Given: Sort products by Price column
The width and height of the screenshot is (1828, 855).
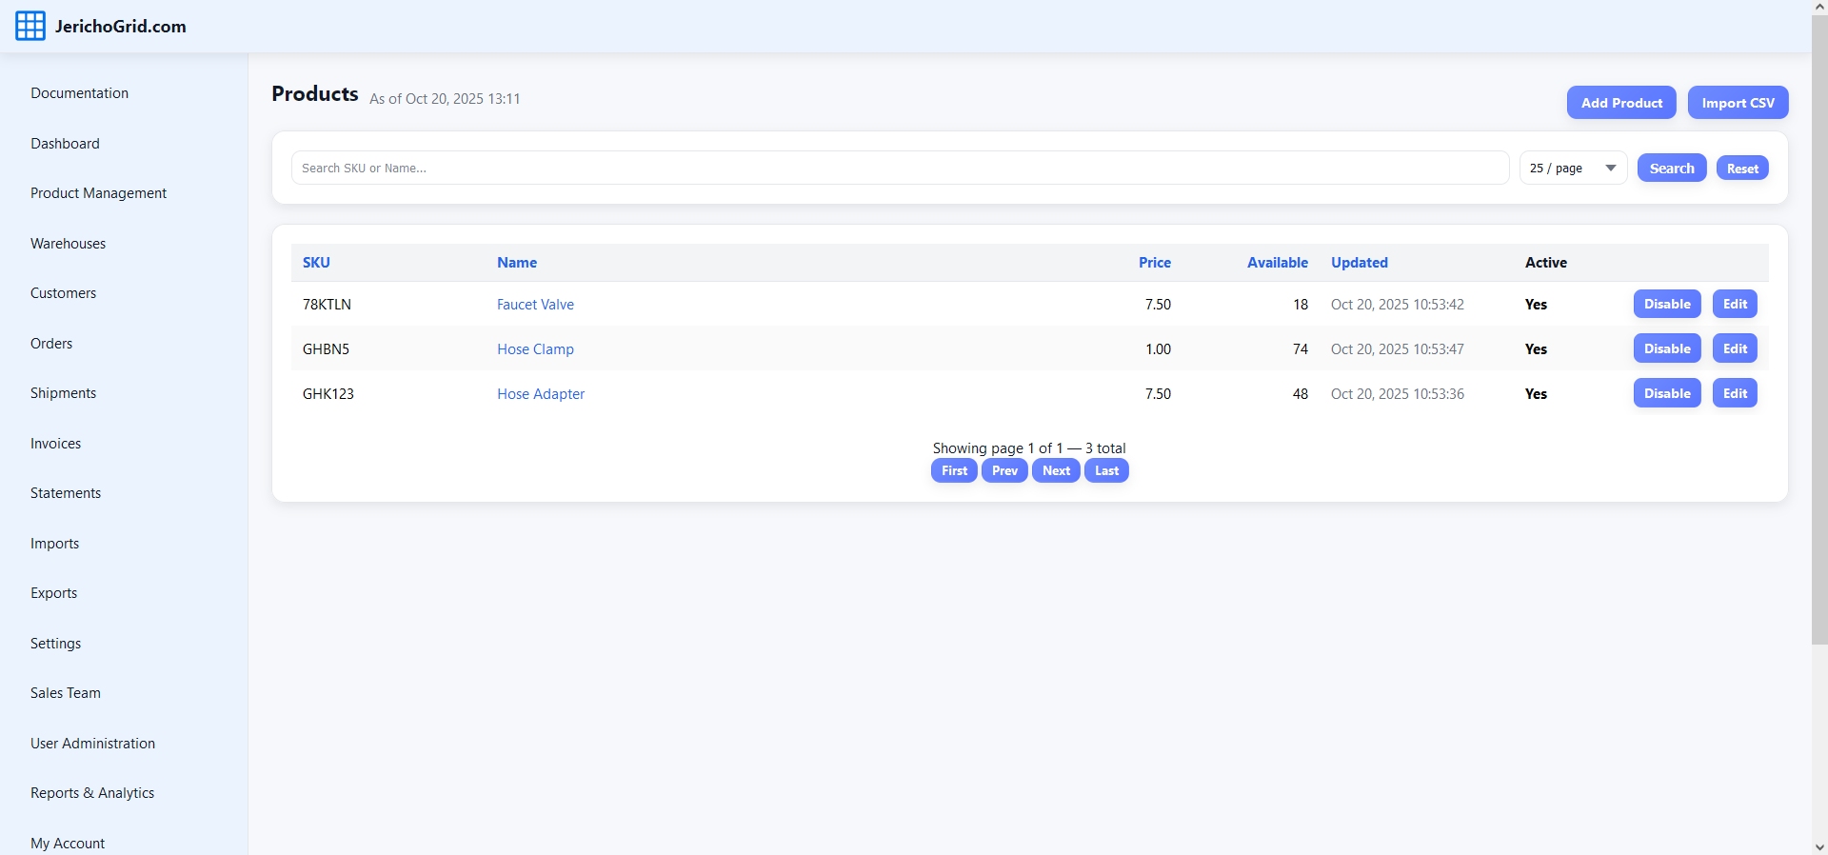Looking at the screenshot, I should pyautogui.click(x=1154, y=263).
